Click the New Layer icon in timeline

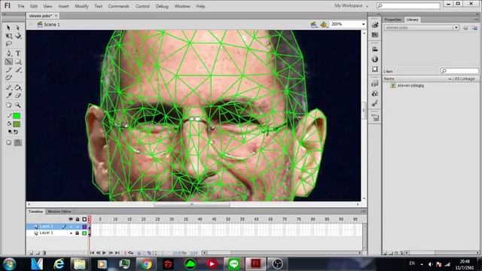click(x=31, y=253)
